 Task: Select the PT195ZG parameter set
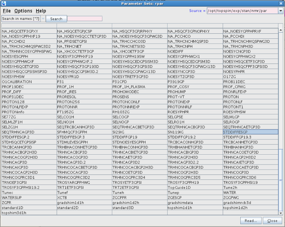[84, 112]
